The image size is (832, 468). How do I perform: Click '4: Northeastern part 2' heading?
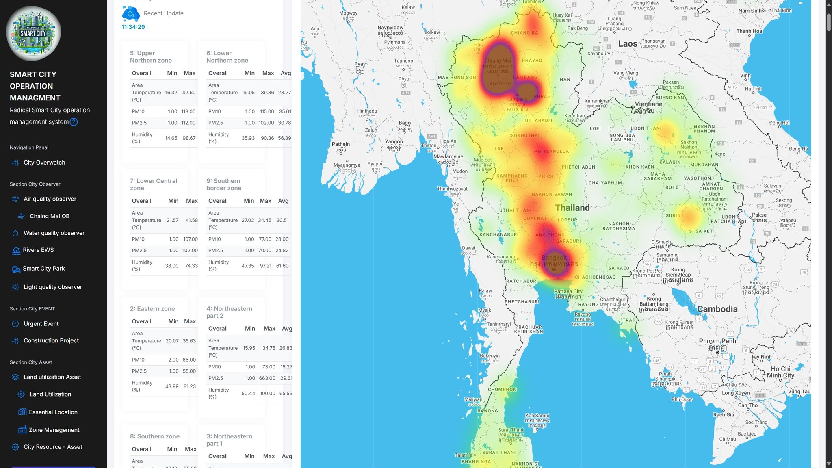click(229, 312)
